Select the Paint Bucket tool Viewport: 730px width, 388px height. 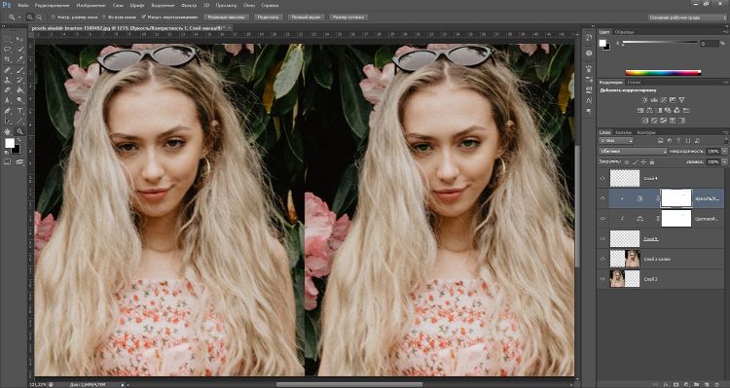coord(19,89)
